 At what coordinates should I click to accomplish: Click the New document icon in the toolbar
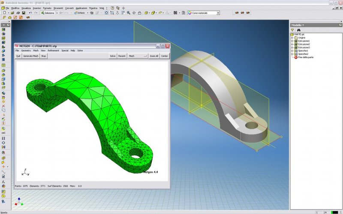tap(4, 13)
